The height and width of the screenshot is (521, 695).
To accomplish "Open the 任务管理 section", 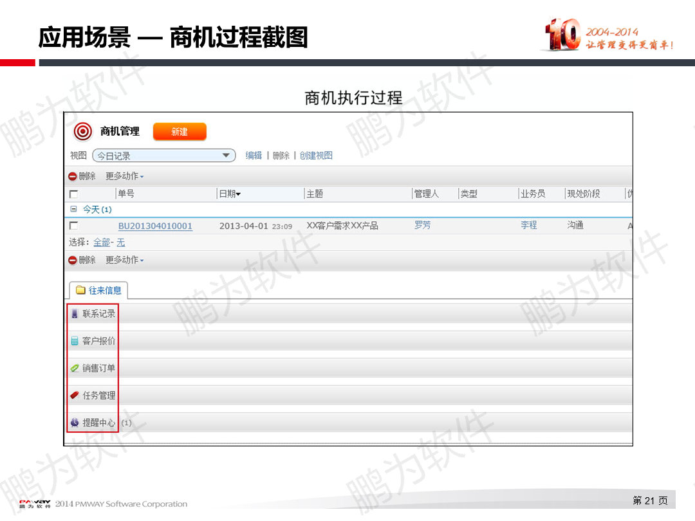I will pos(99,395).
